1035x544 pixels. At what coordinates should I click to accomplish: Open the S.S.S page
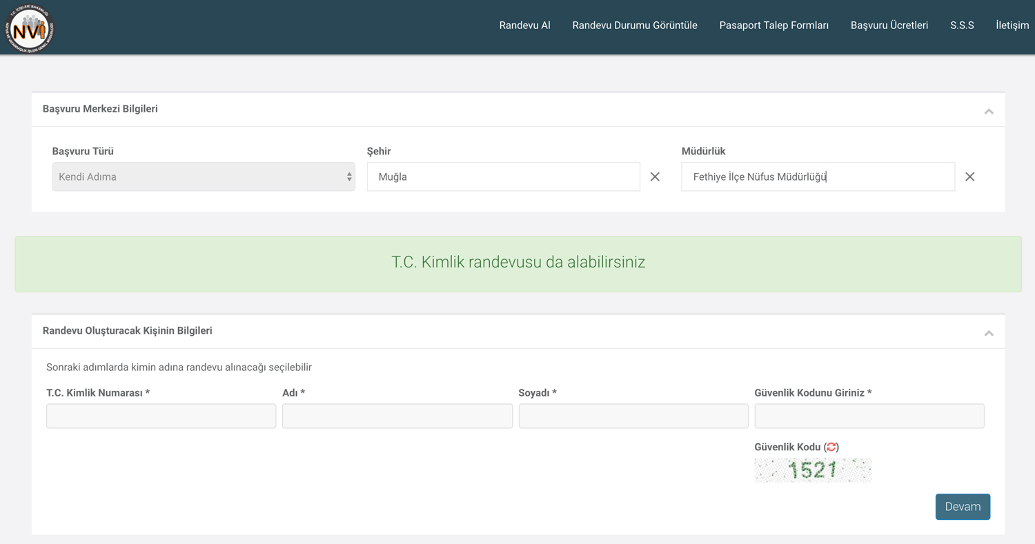pyautogui.click(x=962, y=26)
